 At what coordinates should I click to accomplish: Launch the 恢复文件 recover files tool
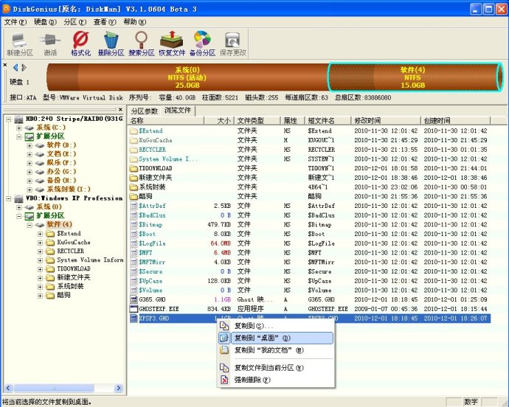(x=172, y=44)
